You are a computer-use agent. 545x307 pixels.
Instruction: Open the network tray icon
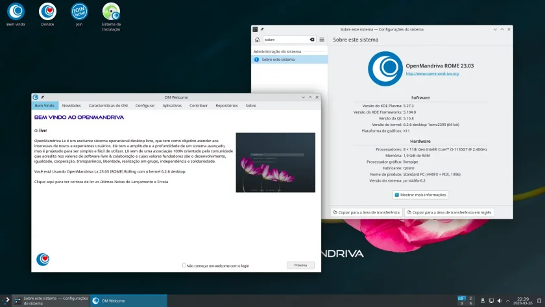coord(491,301)
